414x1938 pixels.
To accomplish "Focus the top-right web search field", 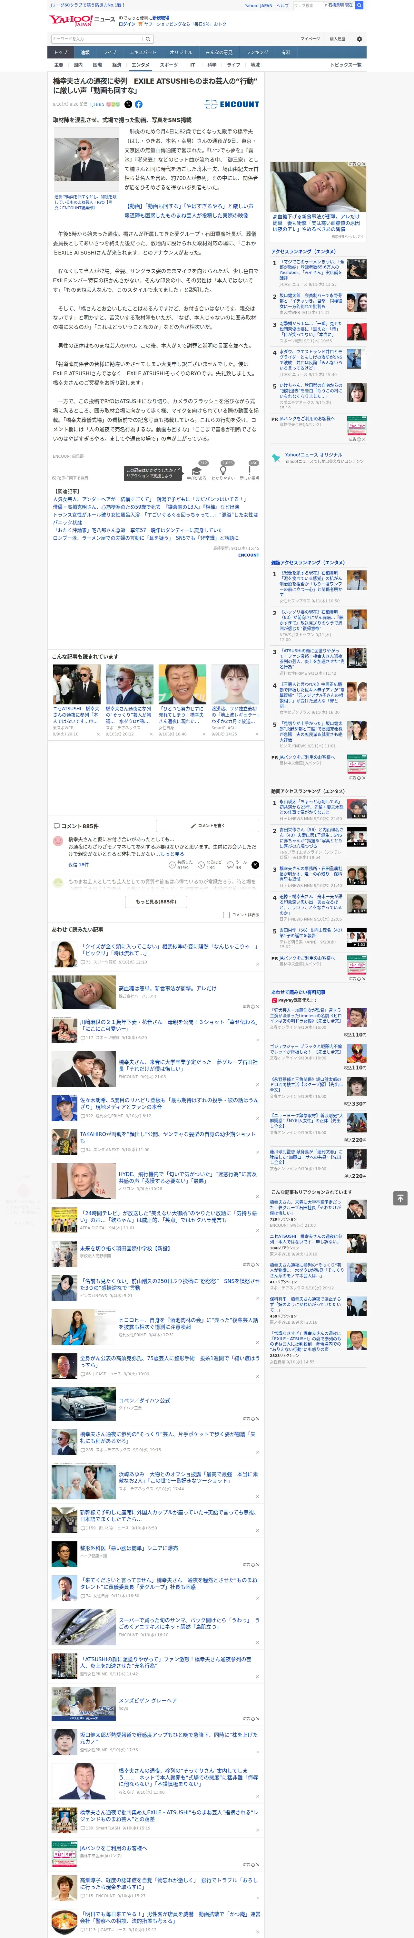I will click(x=307, y=5).
